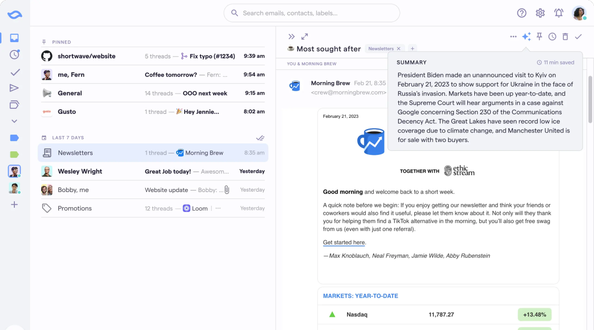Delete the thread using the trash icon
Viewport: 594px width, 330px height.
[565, 36]
